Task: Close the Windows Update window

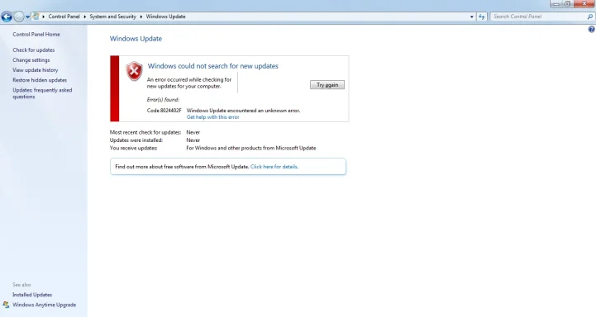Action: pyautogui.click(x=584, y=4)
